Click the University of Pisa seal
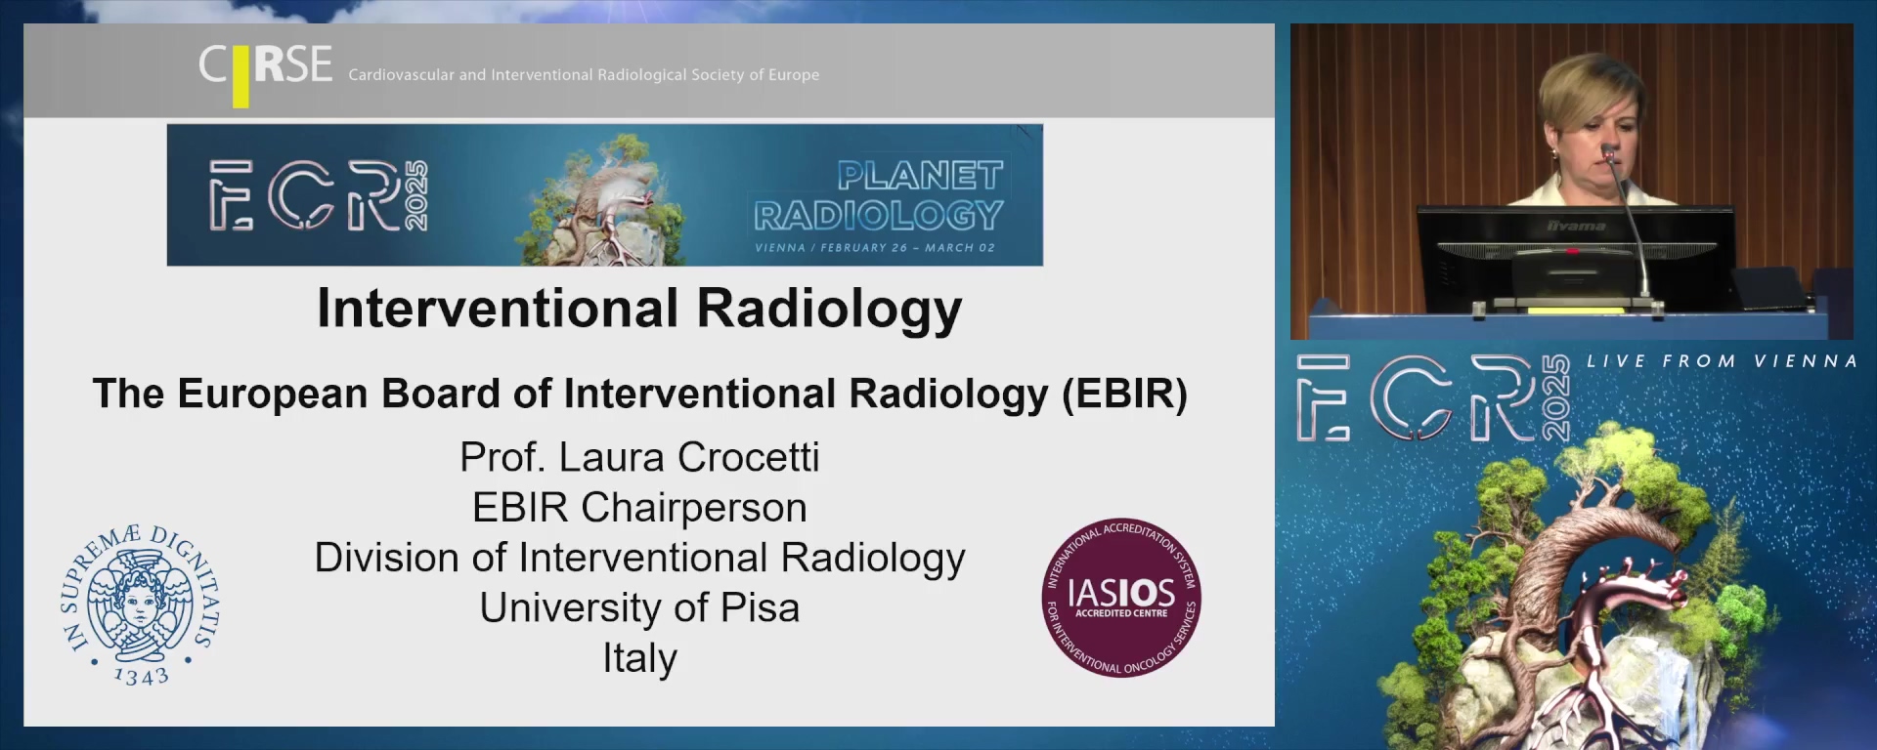 click(142, 604)
